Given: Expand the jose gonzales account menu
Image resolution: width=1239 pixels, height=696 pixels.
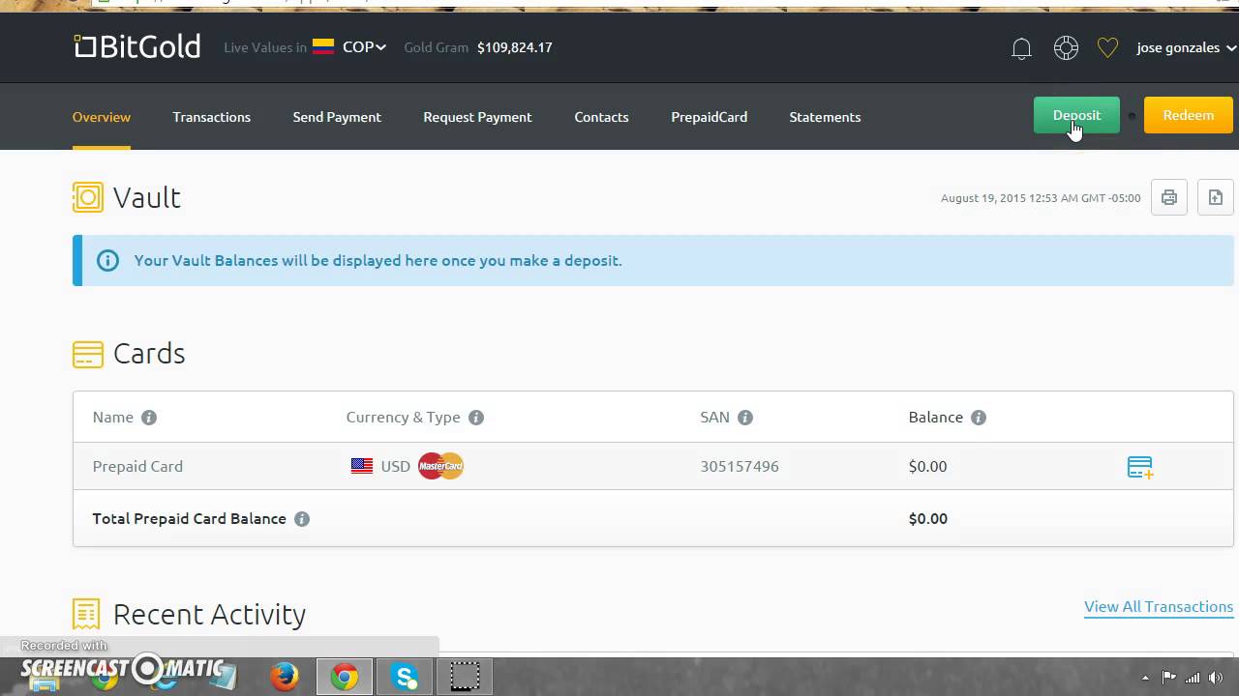Looking at the screenshot, I should click(x=1187, y=47).
